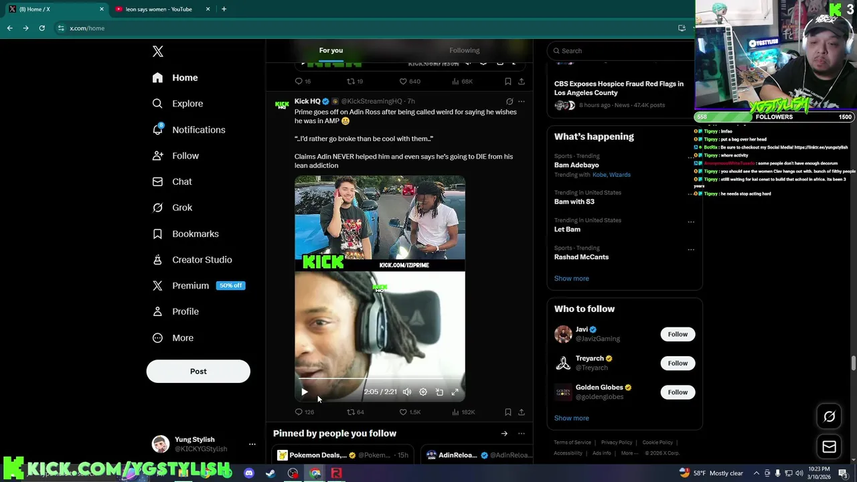Image resolution: width=857 pixels, height=482 pixels.
Task: Click the Post button
Action: 198,372
